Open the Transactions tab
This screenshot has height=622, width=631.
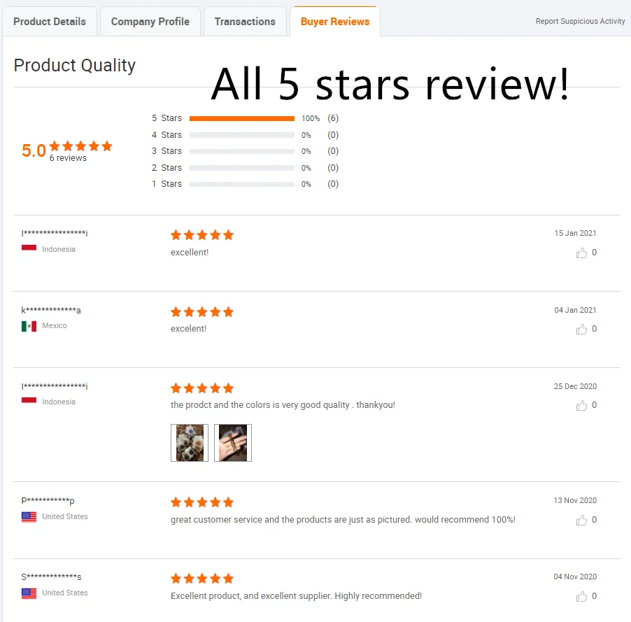coord(245,21)
